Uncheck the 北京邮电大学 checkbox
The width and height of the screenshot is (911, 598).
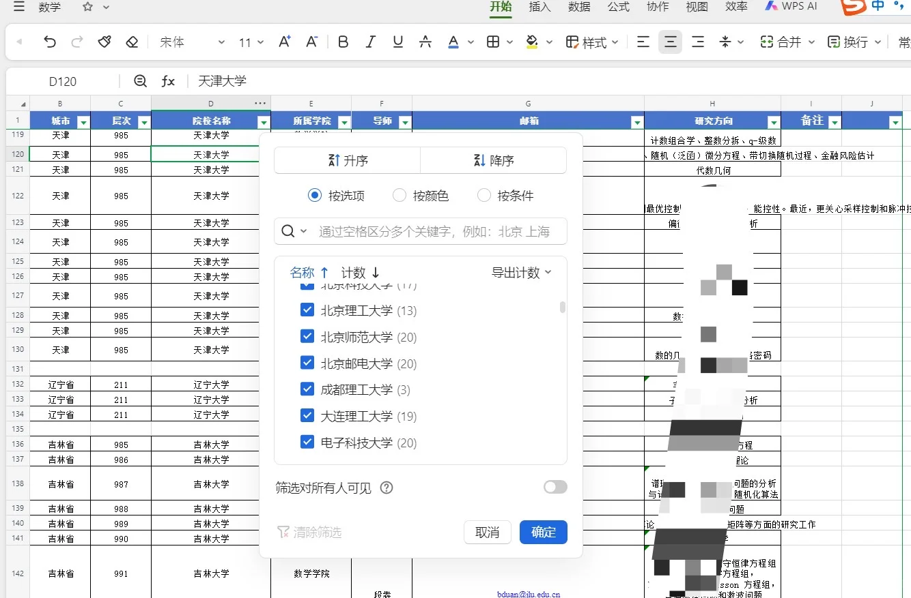307,363
